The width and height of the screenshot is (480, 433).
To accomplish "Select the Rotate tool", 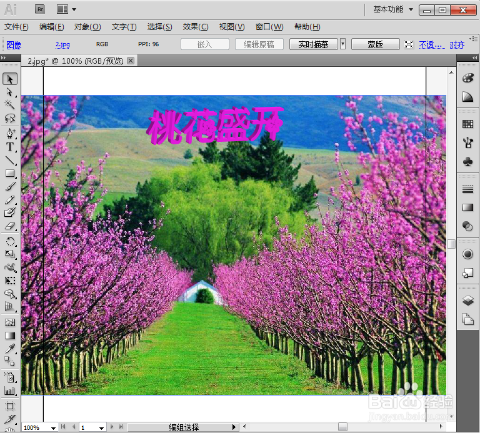I will click(10, 241).
